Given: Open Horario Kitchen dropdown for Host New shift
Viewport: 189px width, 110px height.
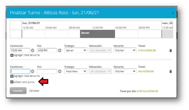Looking at the screenshot, I should (125, 71).
